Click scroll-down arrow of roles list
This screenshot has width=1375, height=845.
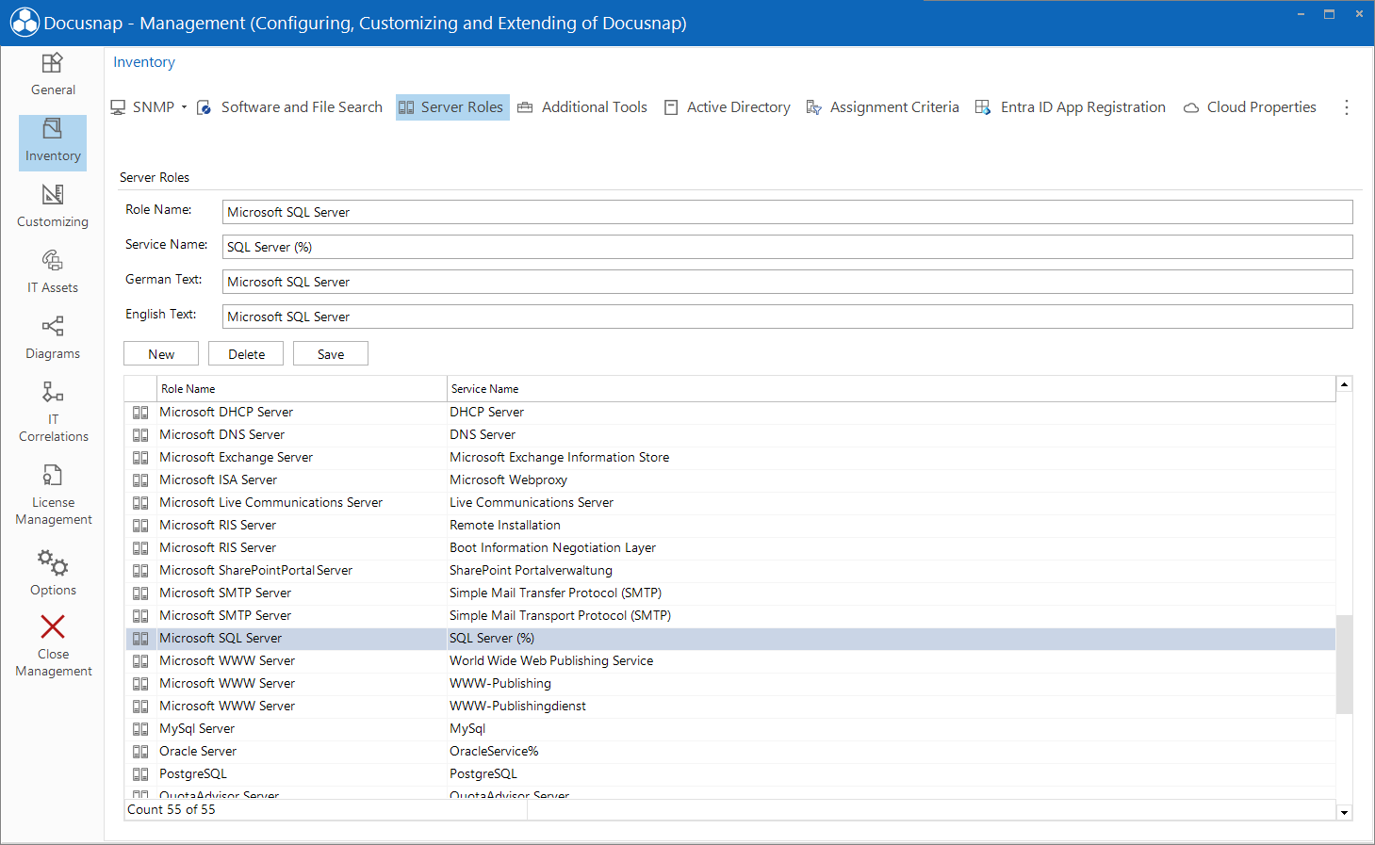[1345, 812]
